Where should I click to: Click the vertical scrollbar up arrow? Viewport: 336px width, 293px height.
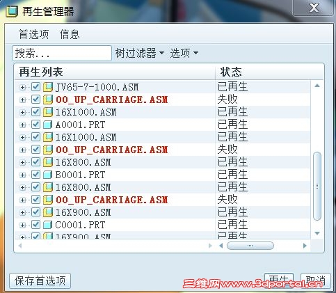click(317, 86)
